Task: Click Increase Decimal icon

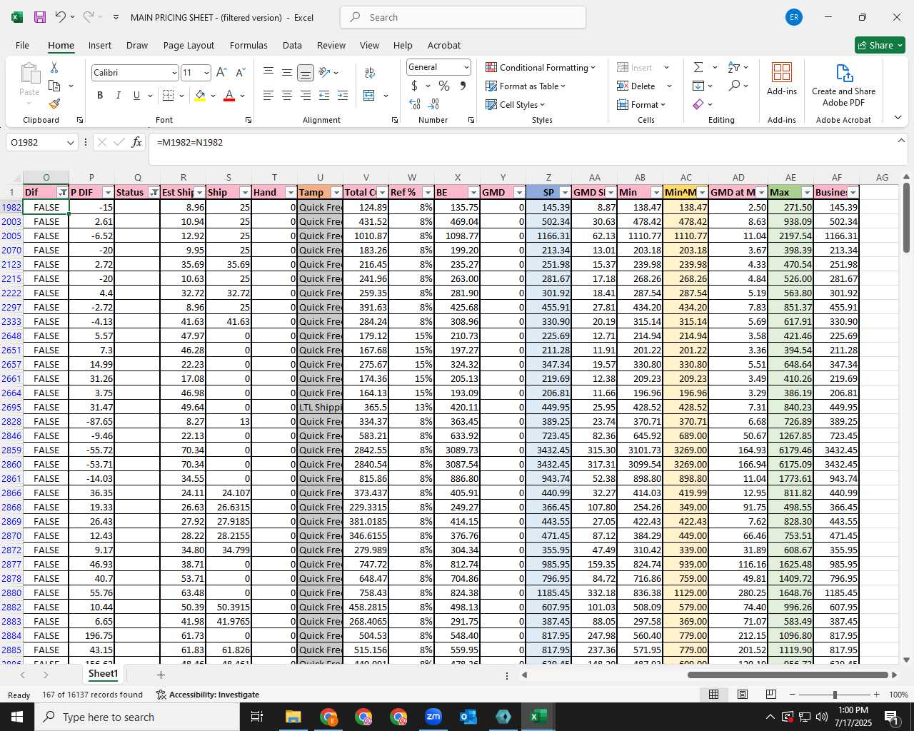Action: 415,104
